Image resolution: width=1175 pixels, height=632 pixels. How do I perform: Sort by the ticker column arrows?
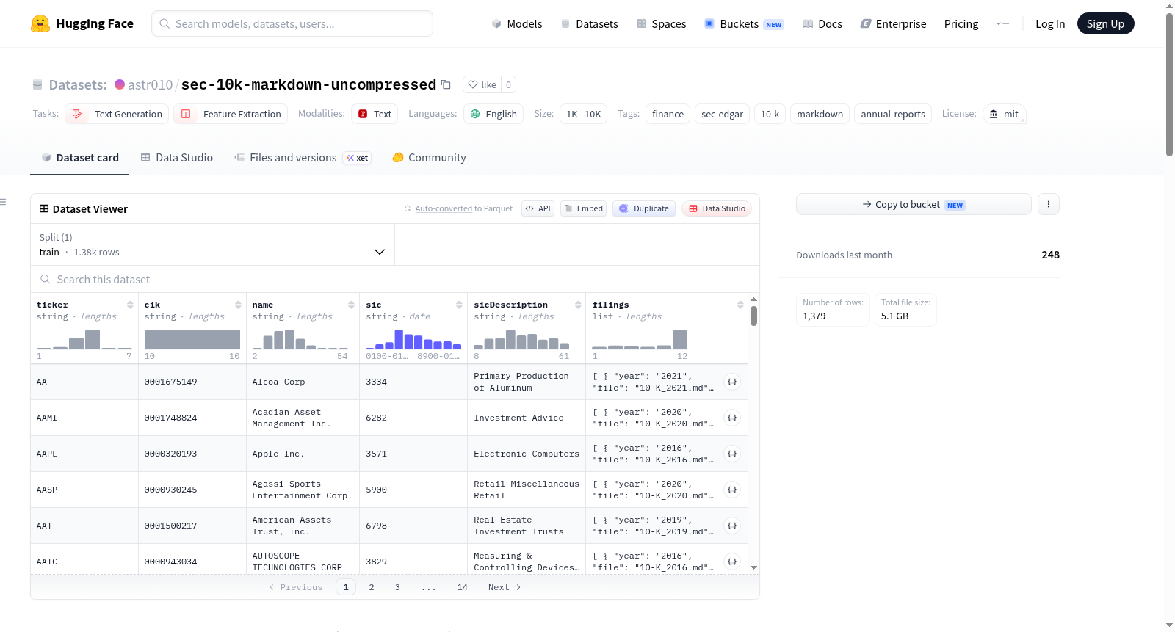click(x=130, y=305)
